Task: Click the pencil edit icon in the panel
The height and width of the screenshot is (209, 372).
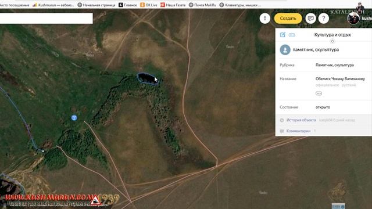Action: click(x=282, y=35)
